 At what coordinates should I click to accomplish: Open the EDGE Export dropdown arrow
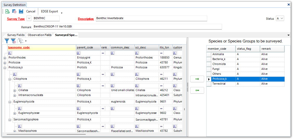(62, 13)
